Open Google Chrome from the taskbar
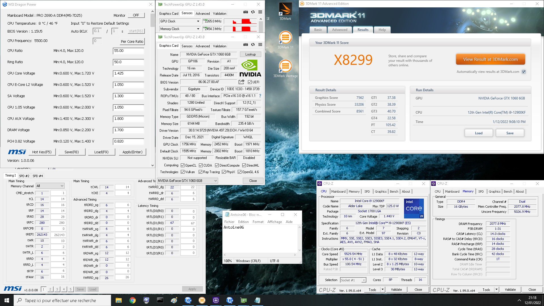Viewport: 544px width, 306px height. tap(132, 300)
